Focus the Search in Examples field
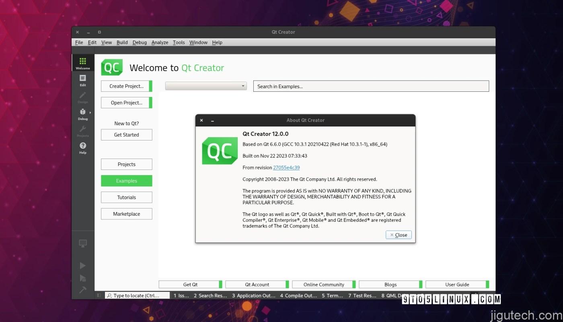The image size is (563, 322). [371, 86]
